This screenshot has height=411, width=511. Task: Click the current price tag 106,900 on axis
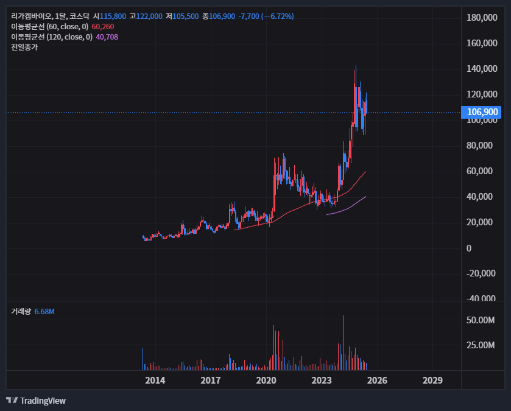coord(481,112)
